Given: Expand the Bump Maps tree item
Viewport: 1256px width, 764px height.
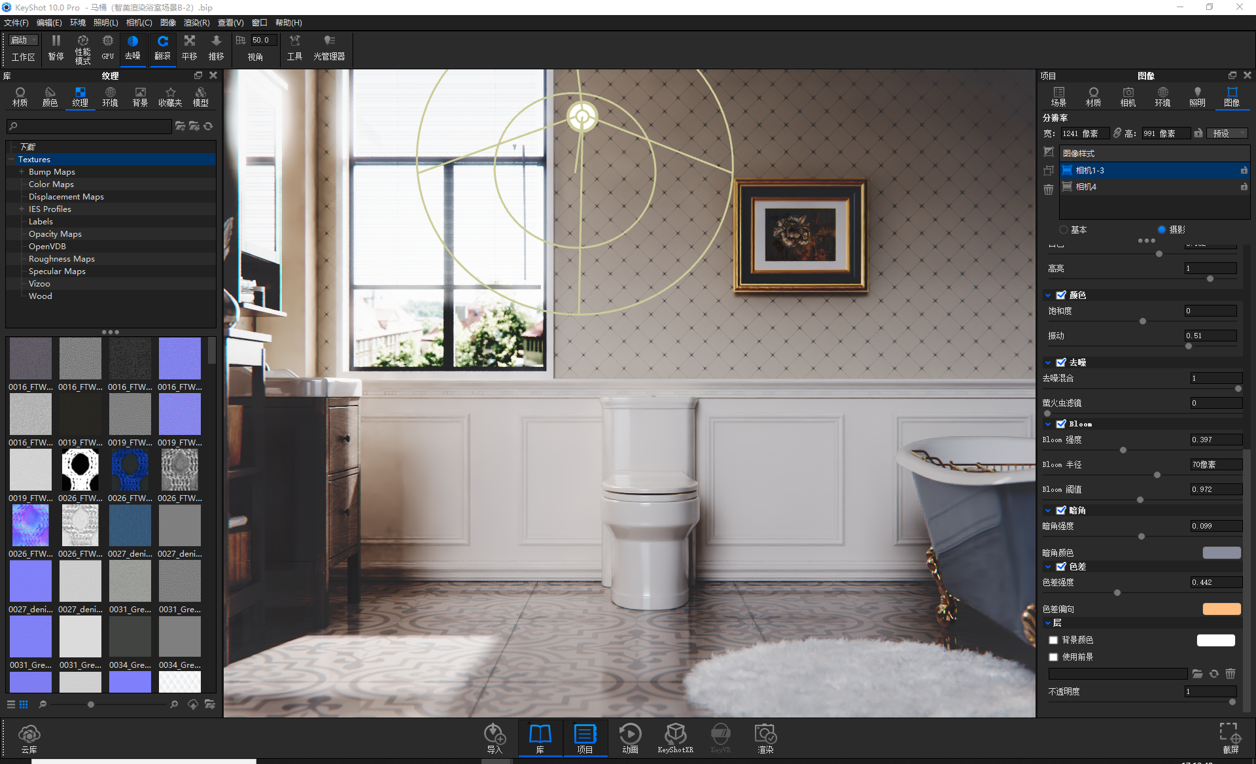Looking at the screenshot, I should [22, 172].
